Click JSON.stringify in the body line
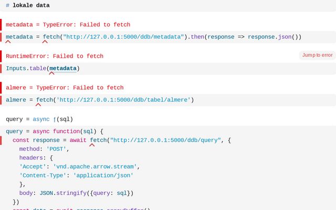The width and height of the screenshot is (336, 210). point(63,193)
